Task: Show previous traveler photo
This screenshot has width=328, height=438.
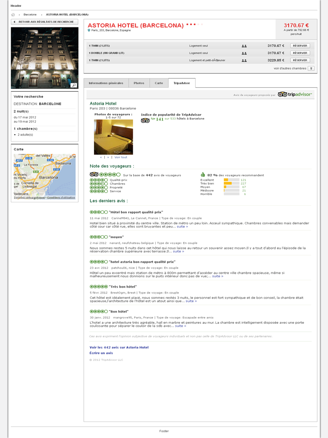Action: (101, 157)
